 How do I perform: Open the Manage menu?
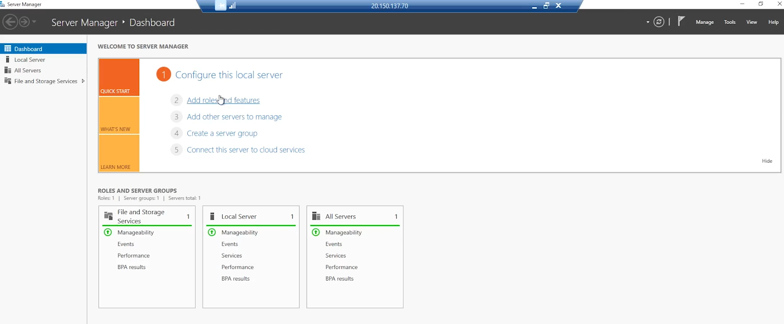click(705, 22)
